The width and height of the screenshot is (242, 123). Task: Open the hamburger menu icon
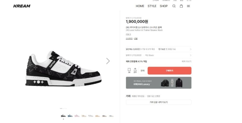tap(188, 6)
